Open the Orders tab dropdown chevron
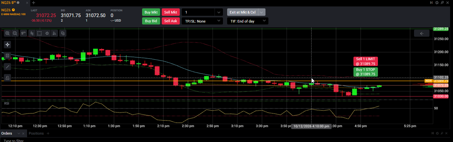Image resolution: width=453 pixels, height=142 pixels. pos(19,133)
